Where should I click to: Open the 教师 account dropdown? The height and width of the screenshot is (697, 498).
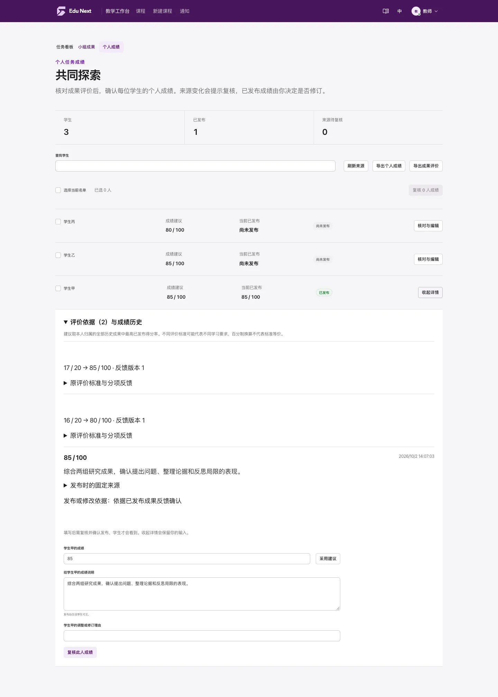(425, 11)
